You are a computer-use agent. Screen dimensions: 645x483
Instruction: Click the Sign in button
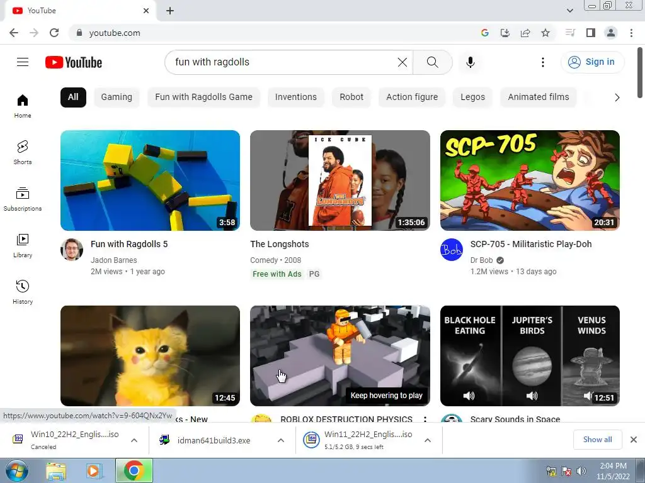[592, 62]
